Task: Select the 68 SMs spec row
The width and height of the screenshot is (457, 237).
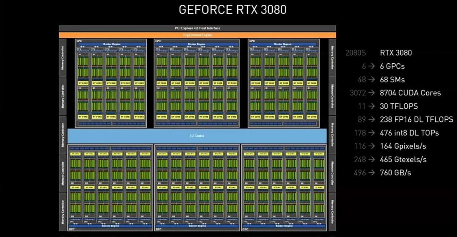Action: click(393, 79)
